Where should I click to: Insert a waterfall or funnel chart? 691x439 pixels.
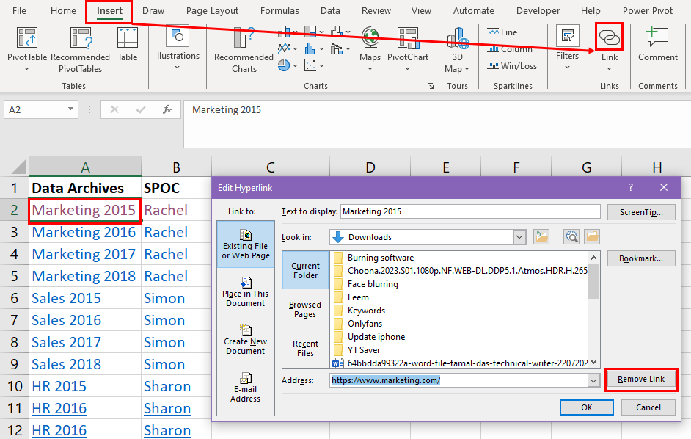[340, 32]
